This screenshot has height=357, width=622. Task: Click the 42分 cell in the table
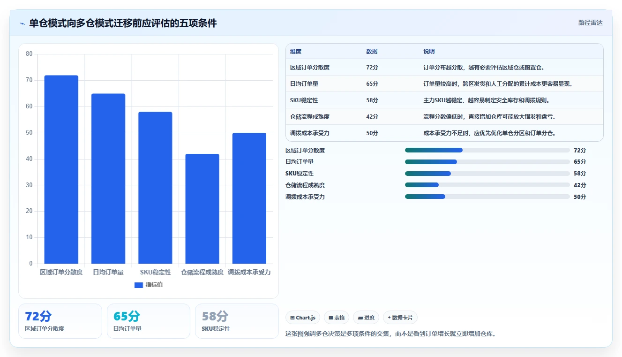click(x=372, y=117)
